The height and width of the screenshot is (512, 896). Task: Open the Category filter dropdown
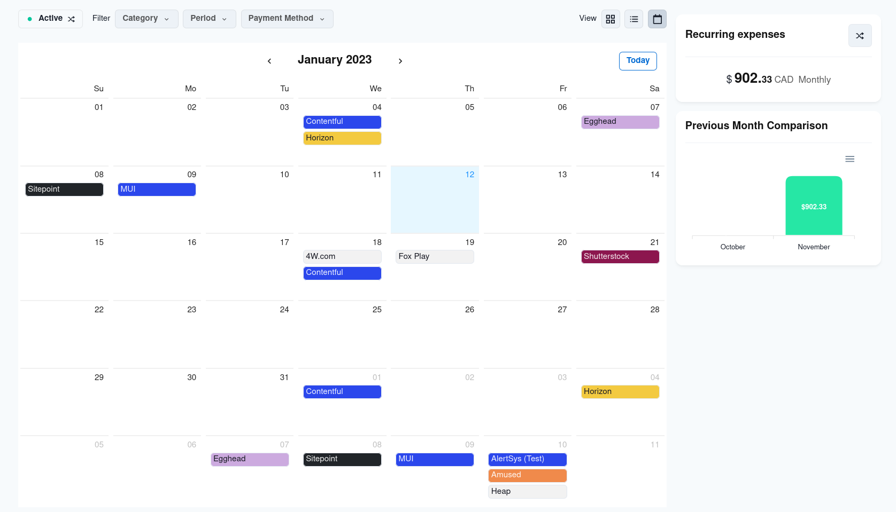pos(146,19)
